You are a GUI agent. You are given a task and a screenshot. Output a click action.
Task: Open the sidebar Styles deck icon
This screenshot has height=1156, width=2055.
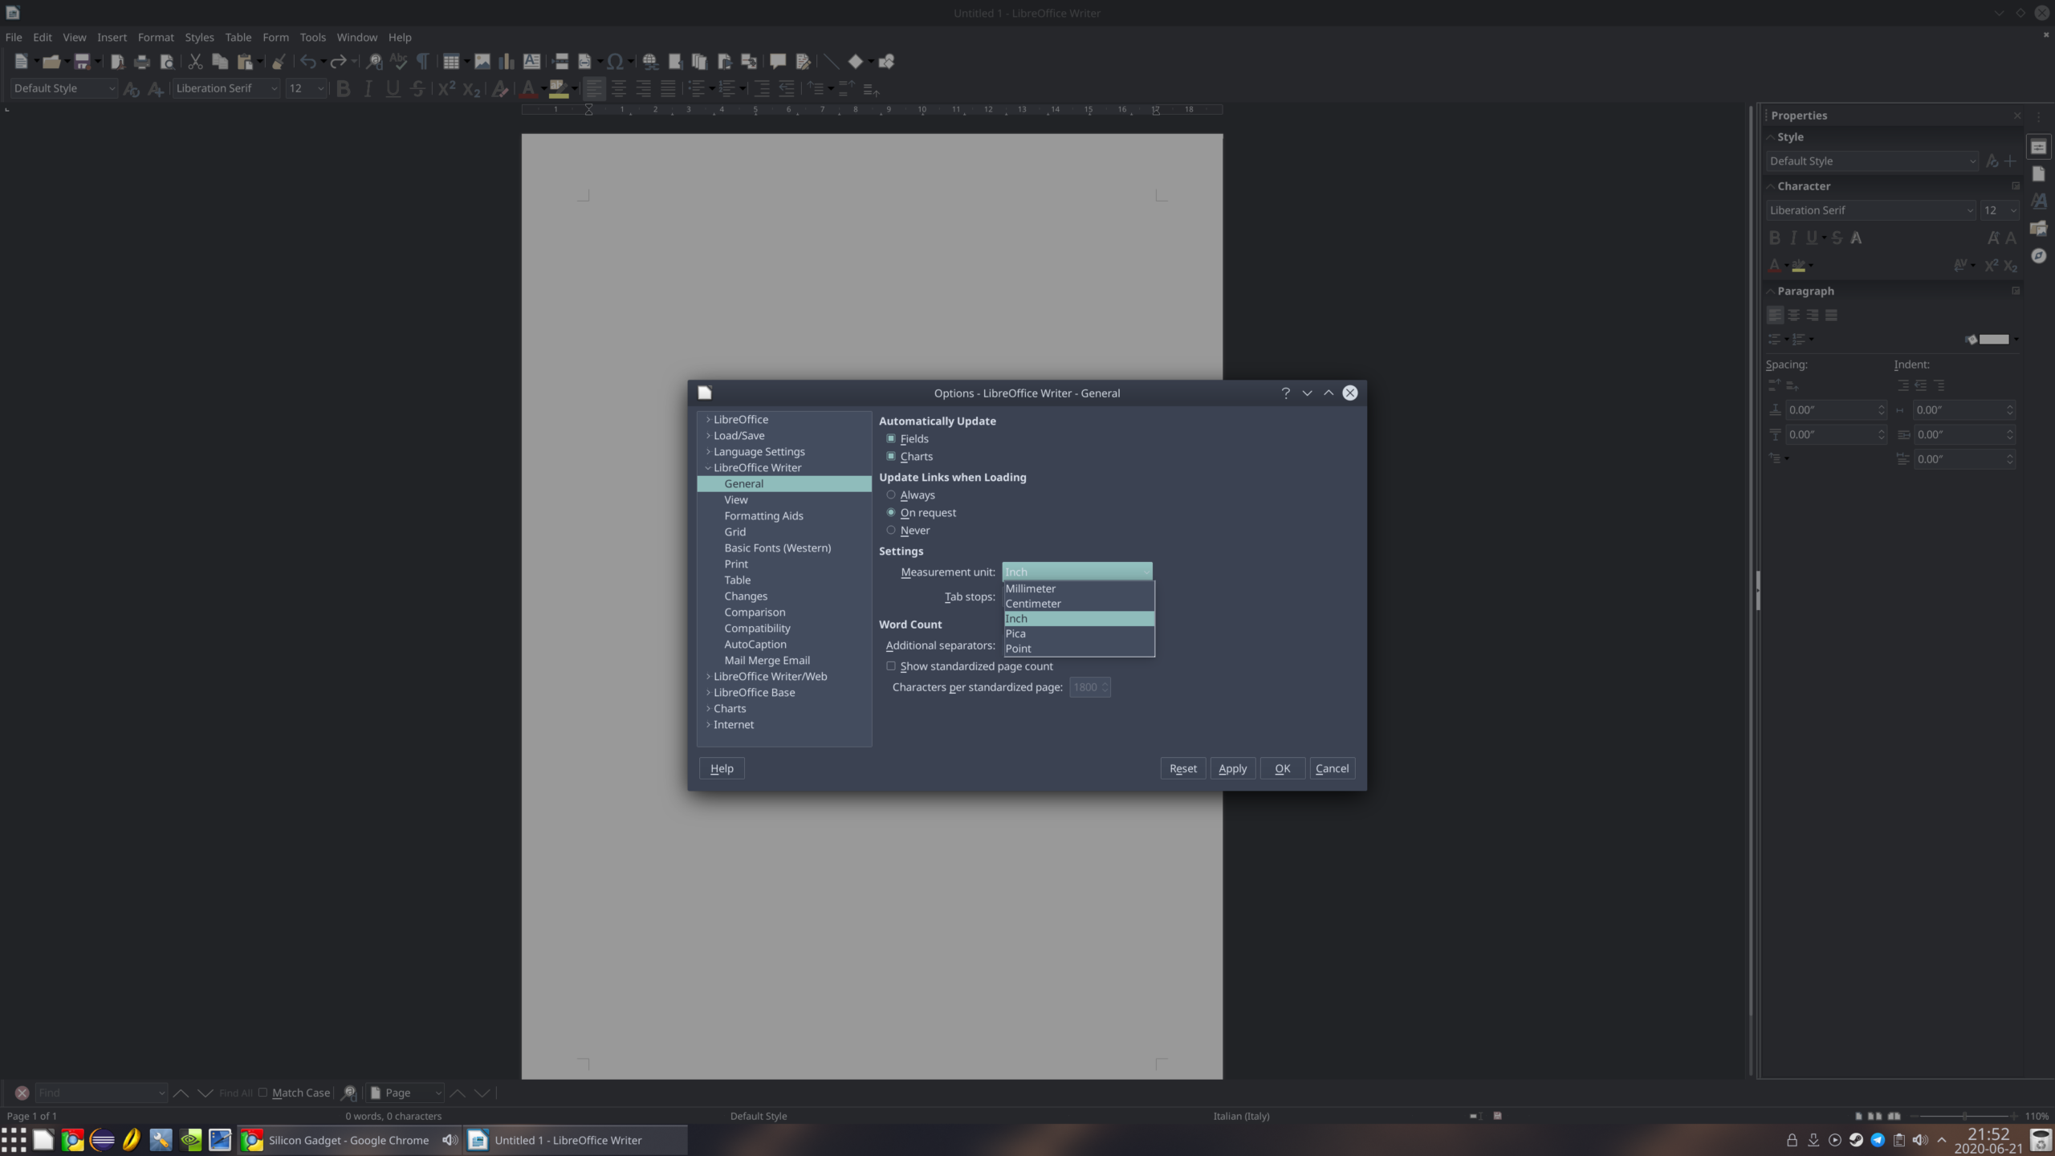(x=2039, y=201)
